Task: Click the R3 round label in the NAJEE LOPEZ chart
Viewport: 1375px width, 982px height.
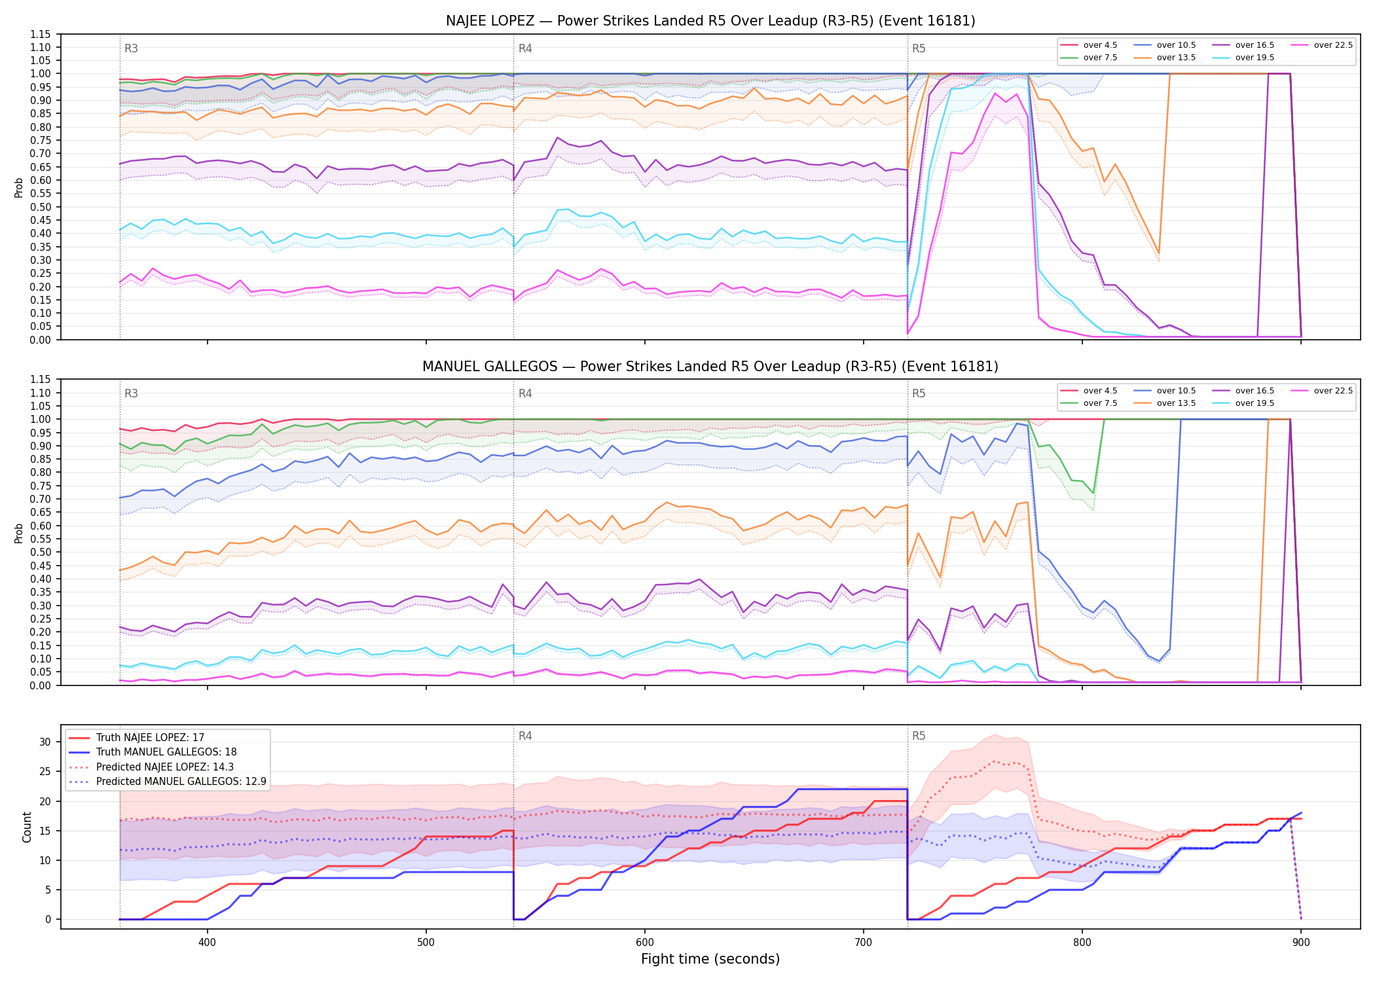Action: 131,48
